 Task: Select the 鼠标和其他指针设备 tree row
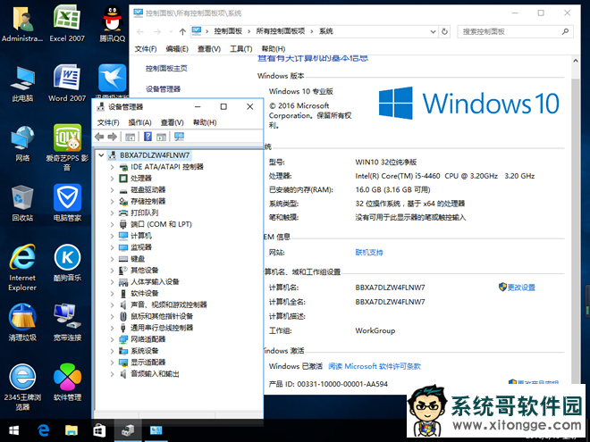(156, 316)
